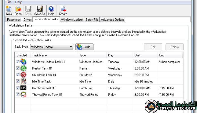Open Help via the question mark icon
The image size is (197, 113).
pos(51,9)
